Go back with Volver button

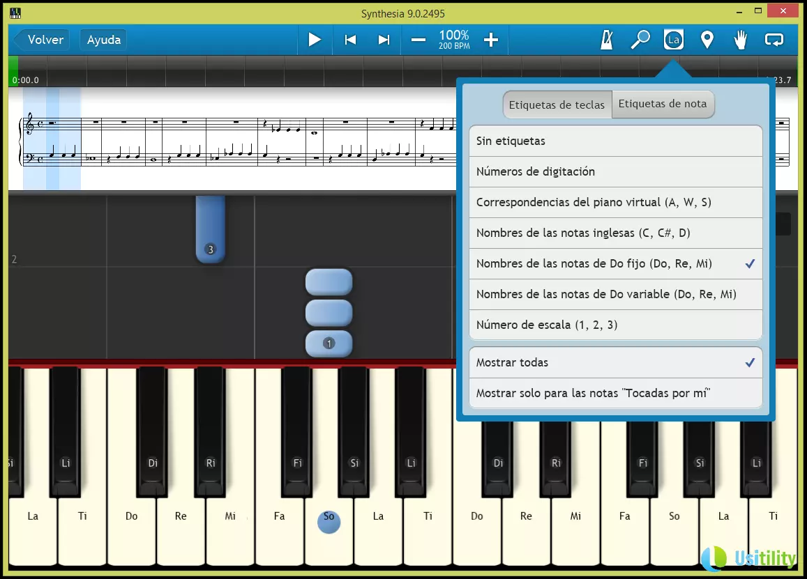pyautogui.click(x=43, y=40)
